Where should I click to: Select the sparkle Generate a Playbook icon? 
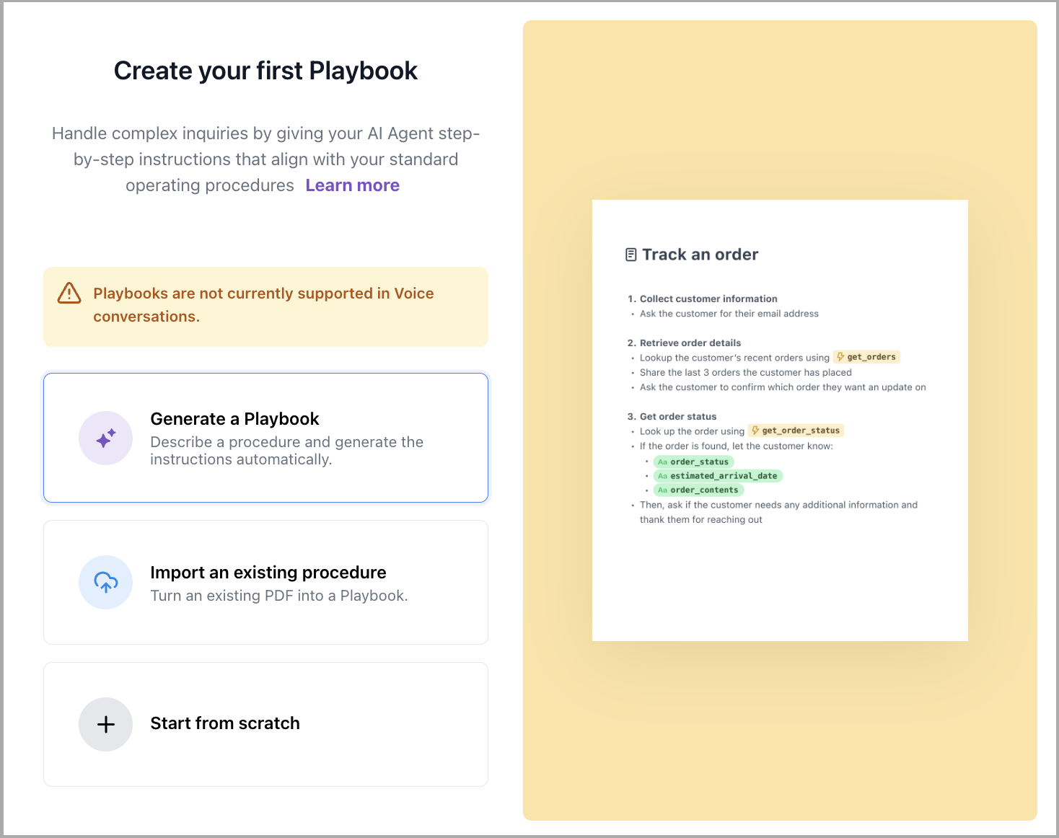(x=105, y=438)
